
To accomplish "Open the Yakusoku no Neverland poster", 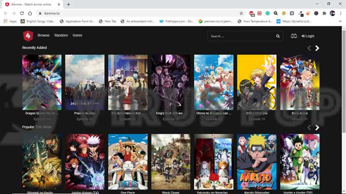I will click(214, 162).
